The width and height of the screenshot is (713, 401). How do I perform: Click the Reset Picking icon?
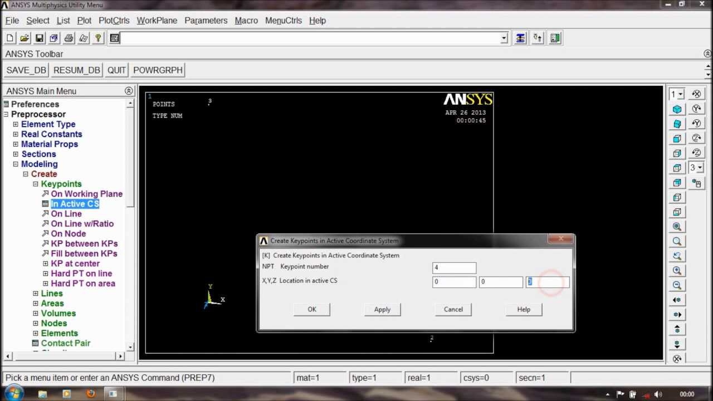[x=538, y=38]
